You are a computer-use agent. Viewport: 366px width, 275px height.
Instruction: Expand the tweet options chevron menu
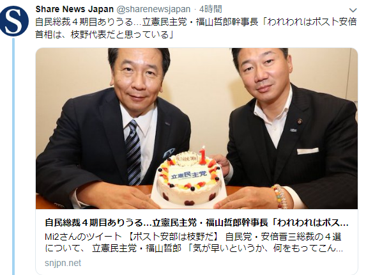[353, 10]
